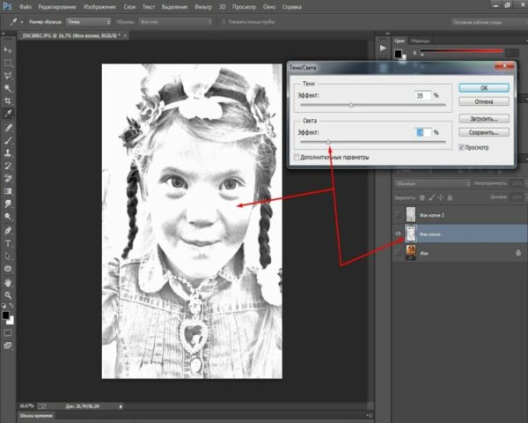Select the Dodge tool
Image resolution: width=528 pixels, height=423 pixels.
click(x=8, y=217)
